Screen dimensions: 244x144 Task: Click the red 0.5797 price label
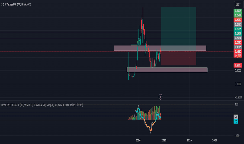point(238,42)
